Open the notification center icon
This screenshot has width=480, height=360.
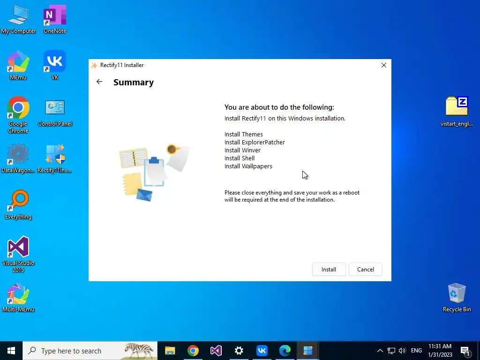pyautogui.click(x=465, y=351)
